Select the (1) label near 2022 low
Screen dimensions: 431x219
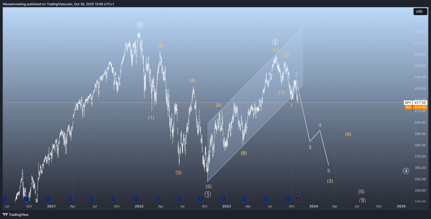click(x=151, y=118)
